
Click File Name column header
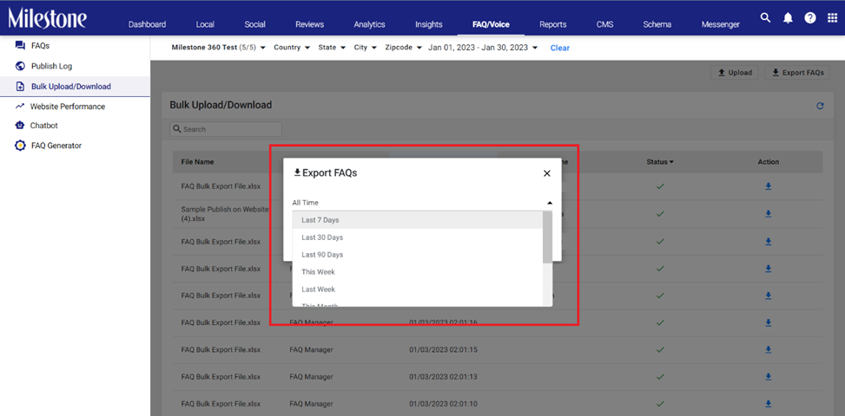pyautogui.click(x=197, y=162)
